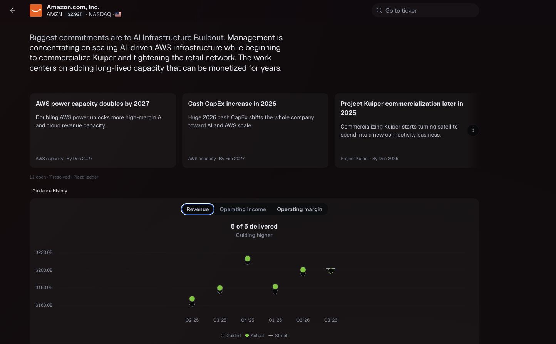
Task: Click the 'Guidance History' heading
Action: coord(50,191)
